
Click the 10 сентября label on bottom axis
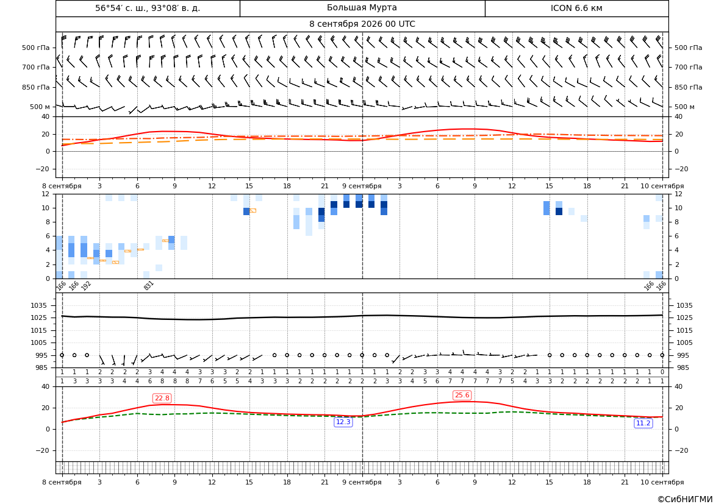coord(662,482)
